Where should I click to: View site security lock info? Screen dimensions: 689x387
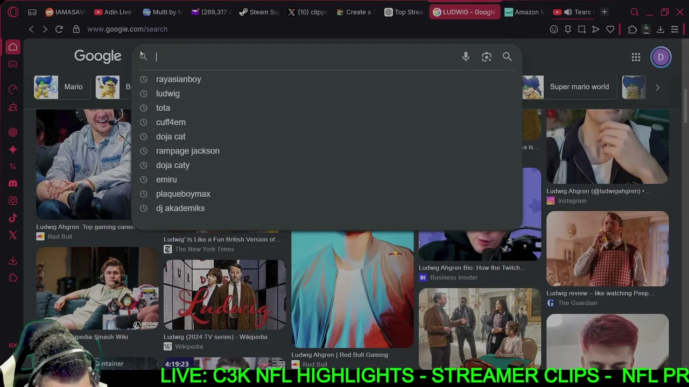pyautogui.click(x=76, y=29)
